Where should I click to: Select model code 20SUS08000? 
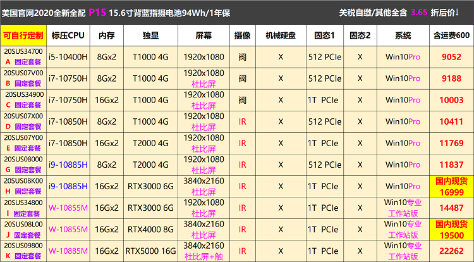click(x=23, y=159)
